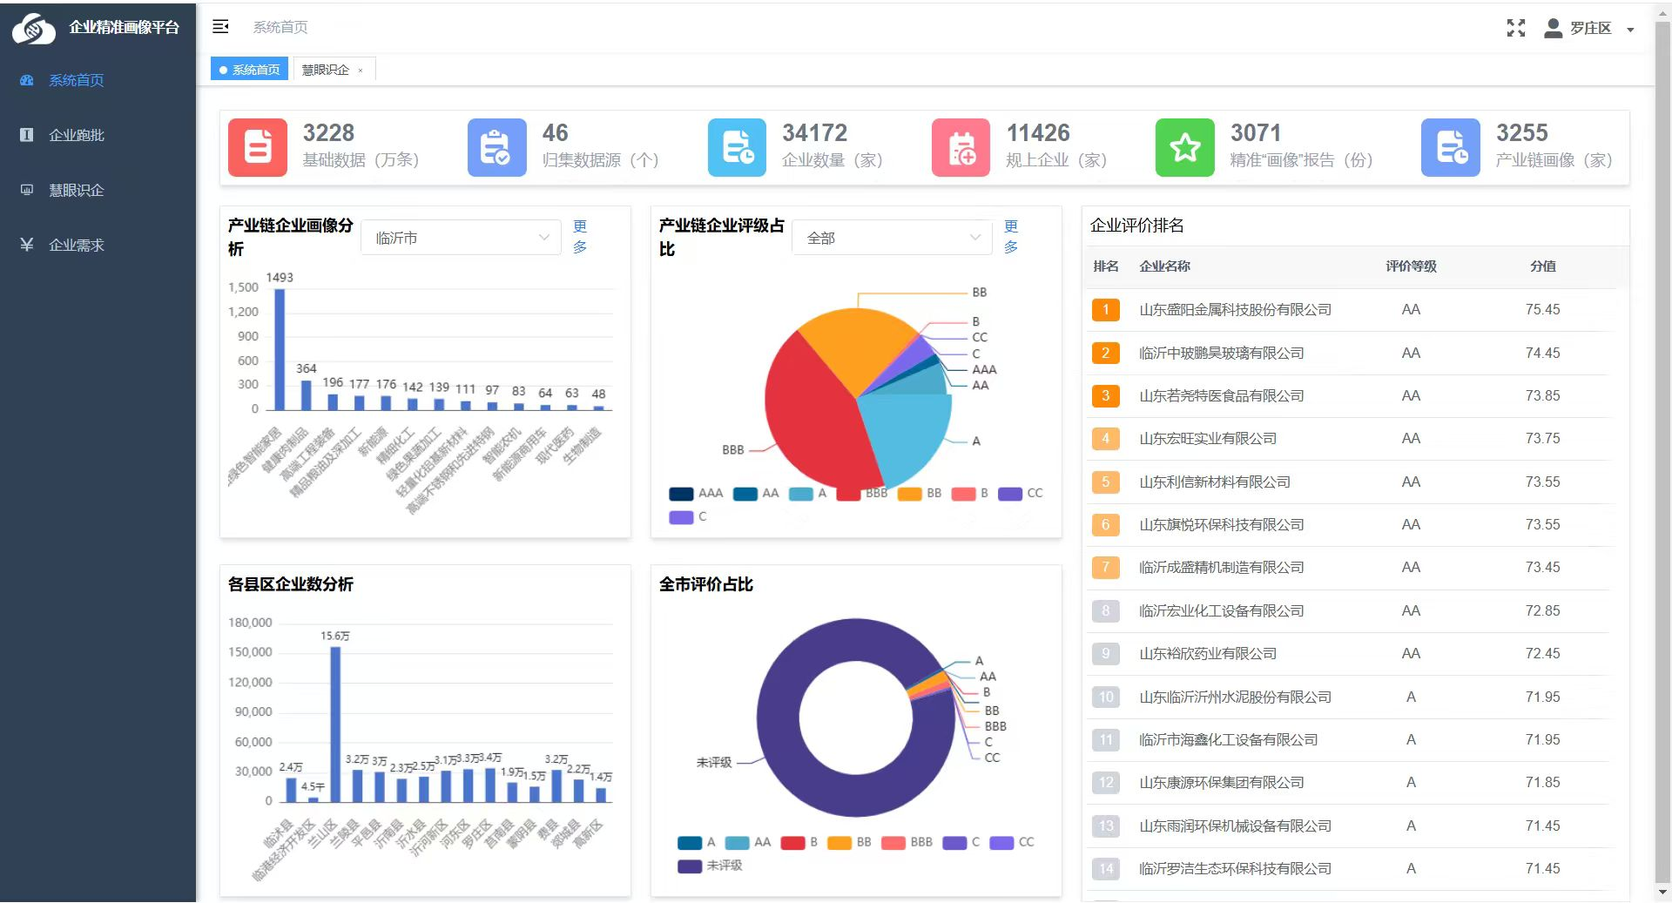Open the 临沂市 region dropdown
This screenshot has height=903, width=1672.
pos(461,238)
